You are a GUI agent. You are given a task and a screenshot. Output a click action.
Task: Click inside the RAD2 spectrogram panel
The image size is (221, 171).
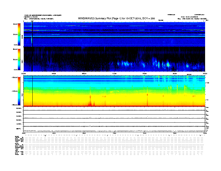click(x=114, y=34)
